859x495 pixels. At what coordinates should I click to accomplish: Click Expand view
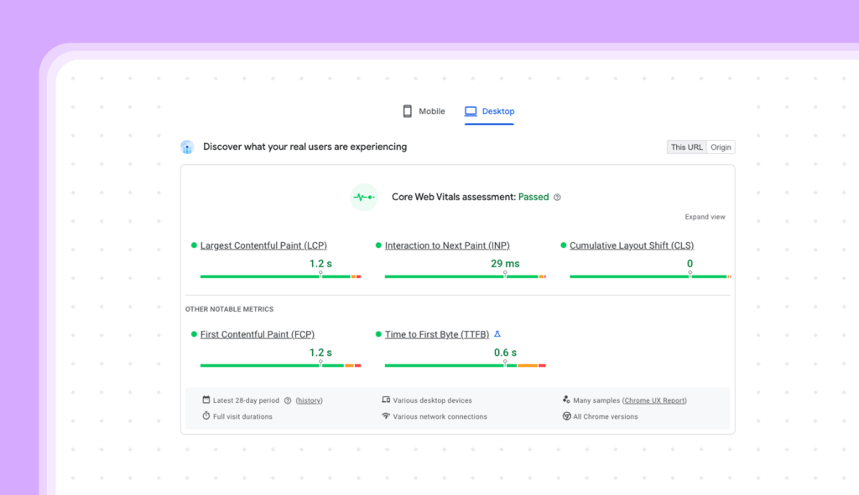point(705,217)
